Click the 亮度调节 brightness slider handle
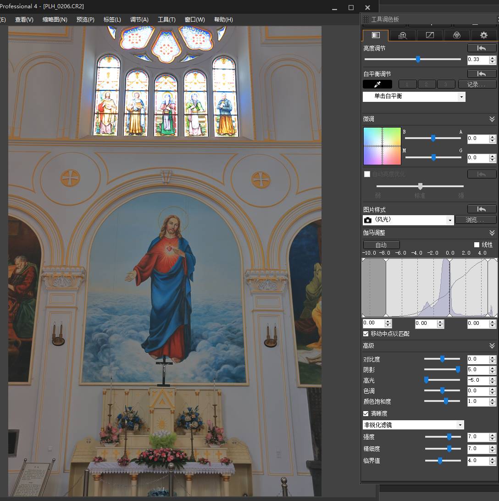Screen dimensions: 499x501 point(418,59)
